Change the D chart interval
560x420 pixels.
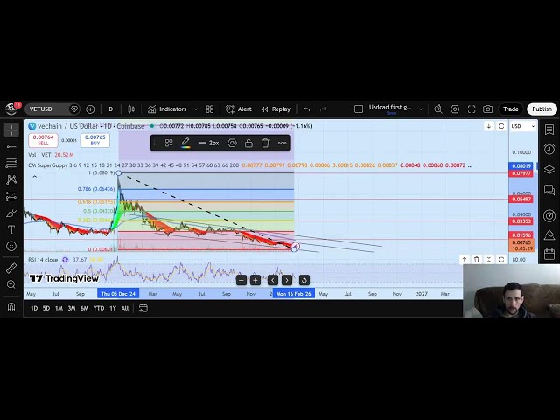coord(111,109)
